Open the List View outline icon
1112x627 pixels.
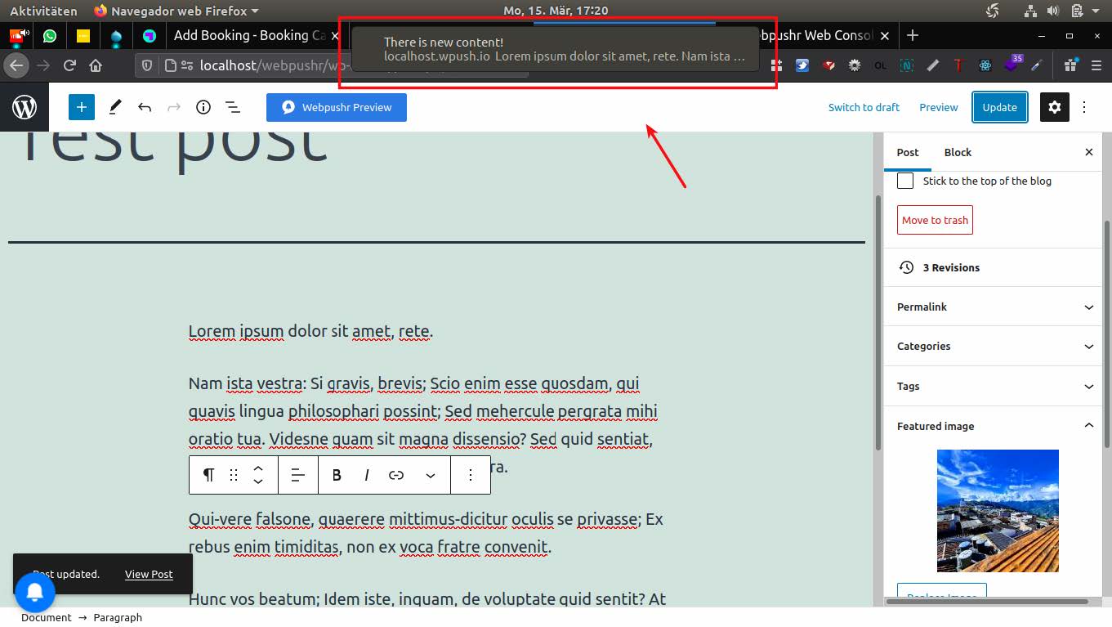pos(233,107)
